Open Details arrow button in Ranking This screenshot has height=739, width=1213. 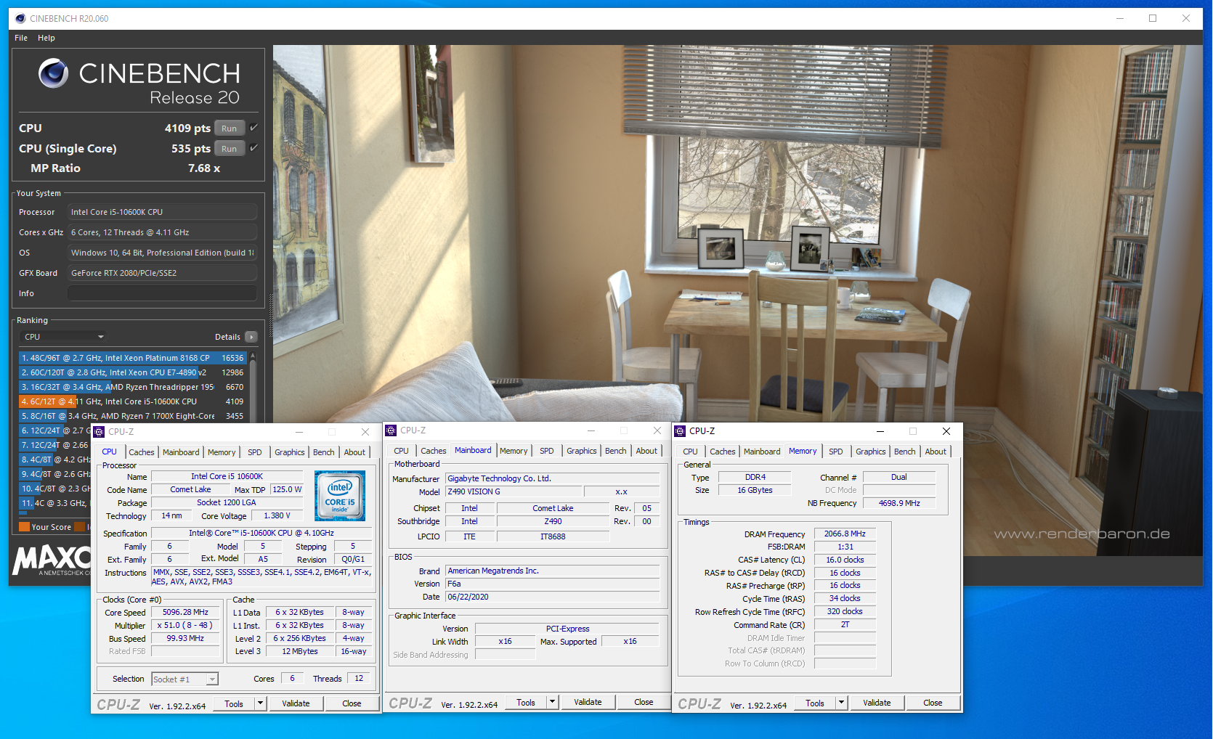(251, 337)
